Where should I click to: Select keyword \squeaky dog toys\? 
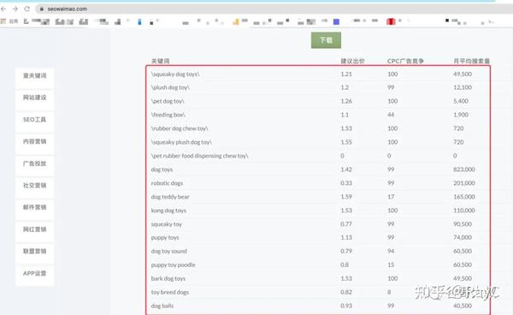(x=175, y=74)
